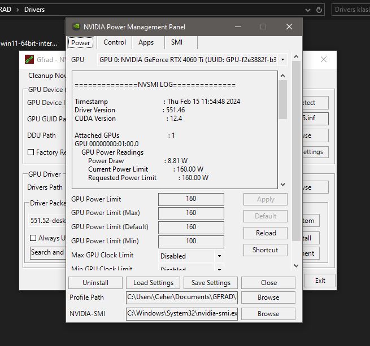Click the Timestamp line in NVSMI log
The image size is (370, 346).
pyautogui.click(x=158, y=102)
